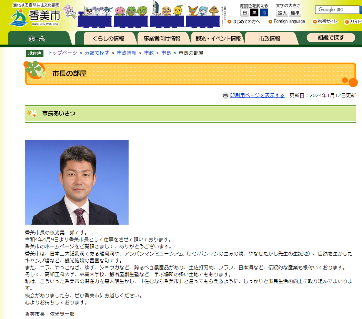The width and height of the screenshot is (362, 319).
Task: Enlarge text size with 拡大 button
Action: point(282,13)
